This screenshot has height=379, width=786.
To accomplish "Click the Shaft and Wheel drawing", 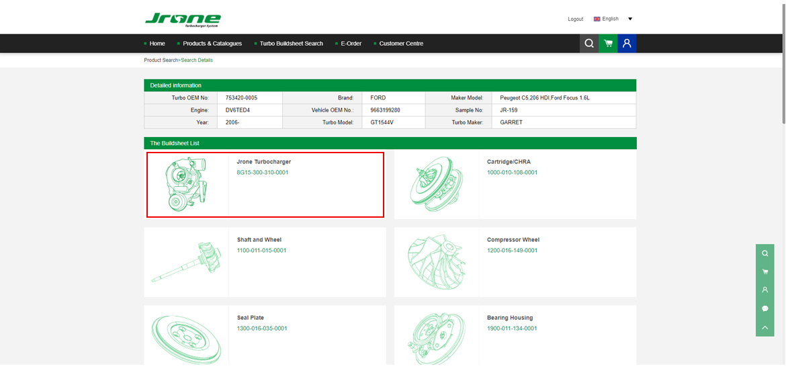I will (185, 262).
